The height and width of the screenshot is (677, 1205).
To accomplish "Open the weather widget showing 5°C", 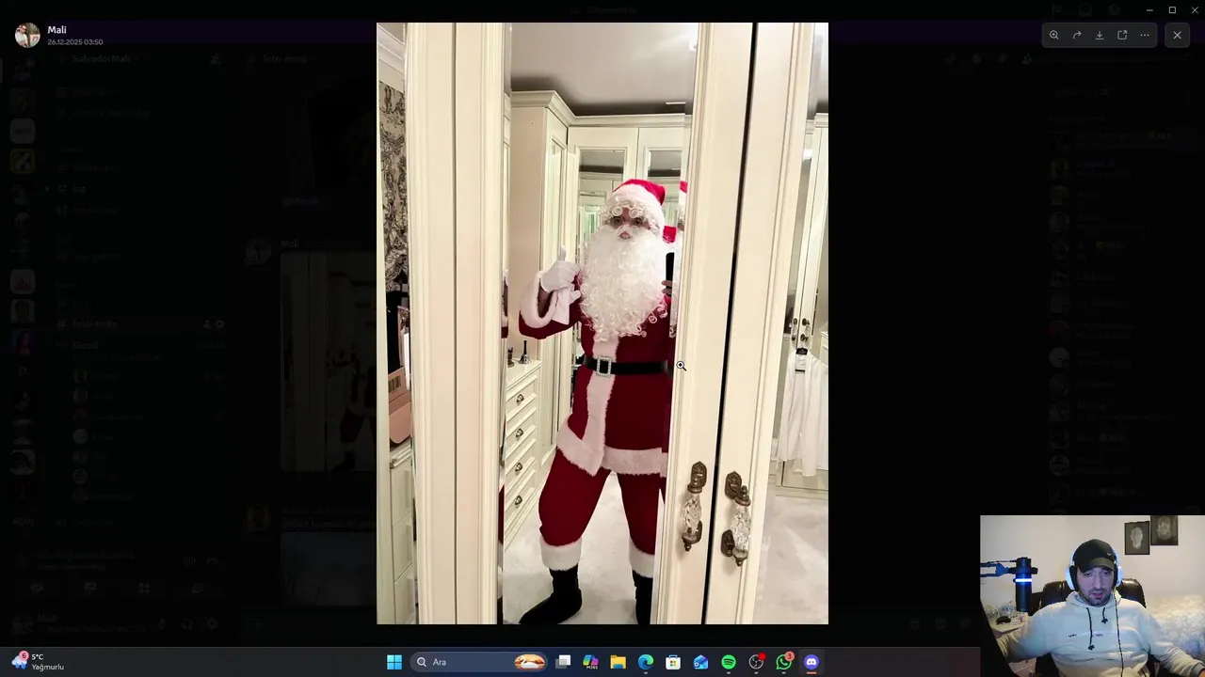I will [x=38, y=662].
